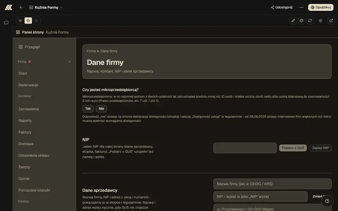Open the gear settings icon
The height and width of the screenshot is (211, 338).
point(320,21)
